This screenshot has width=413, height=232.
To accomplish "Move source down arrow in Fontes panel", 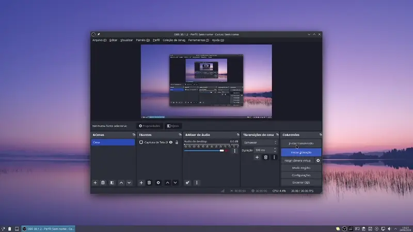I will (x=176, y=183).
